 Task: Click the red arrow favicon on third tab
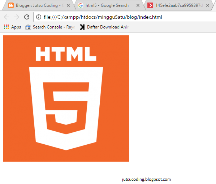point(150,5)
